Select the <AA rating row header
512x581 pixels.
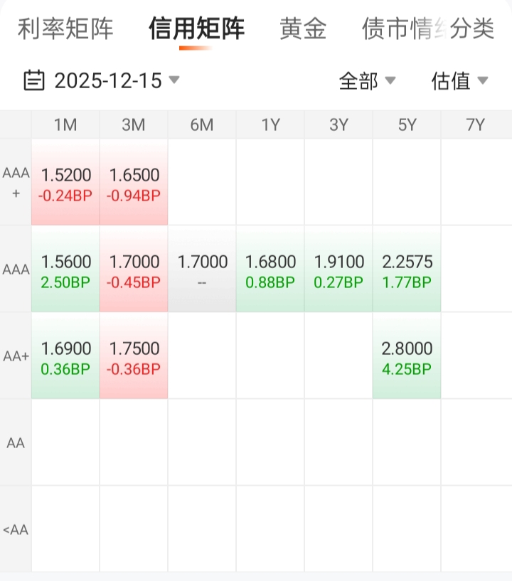pos(16,530)
